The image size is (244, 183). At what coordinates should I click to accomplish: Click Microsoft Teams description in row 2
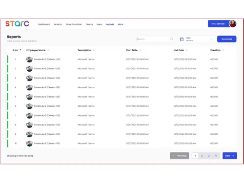pos(86,69)
